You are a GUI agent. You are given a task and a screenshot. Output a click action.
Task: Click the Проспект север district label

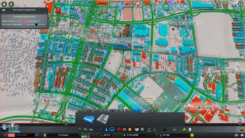pos(224,69)
